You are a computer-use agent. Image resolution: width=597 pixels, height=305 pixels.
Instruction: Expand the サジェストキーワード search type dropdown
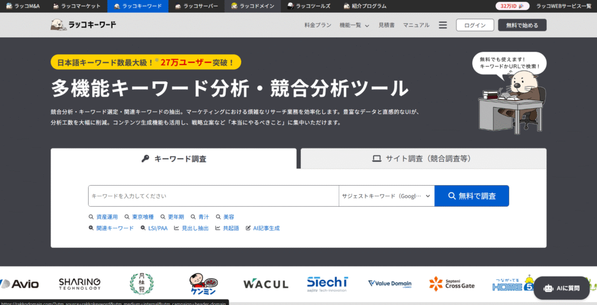tap(386, 196)
